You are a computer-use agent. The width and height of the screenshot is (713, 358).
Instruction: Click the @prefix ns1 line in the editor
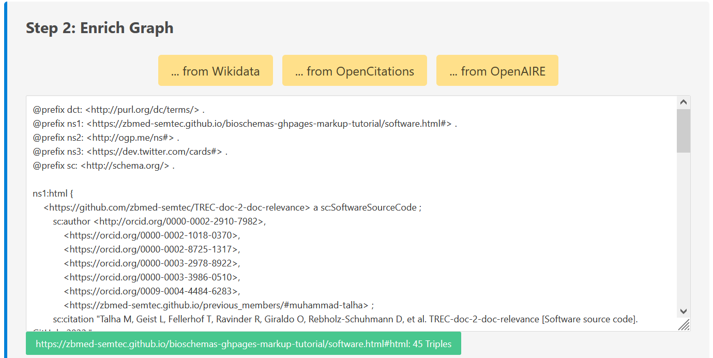tap(245, 124)
